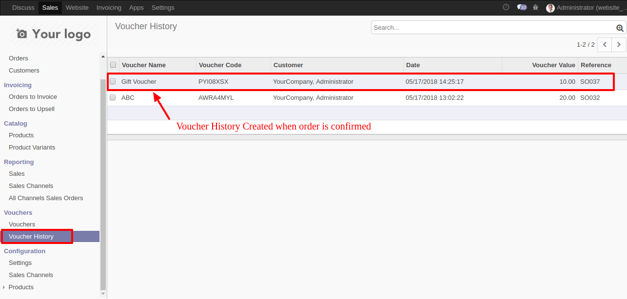
Task: Sort by Voucher Value column
Action: click(553, 65)
